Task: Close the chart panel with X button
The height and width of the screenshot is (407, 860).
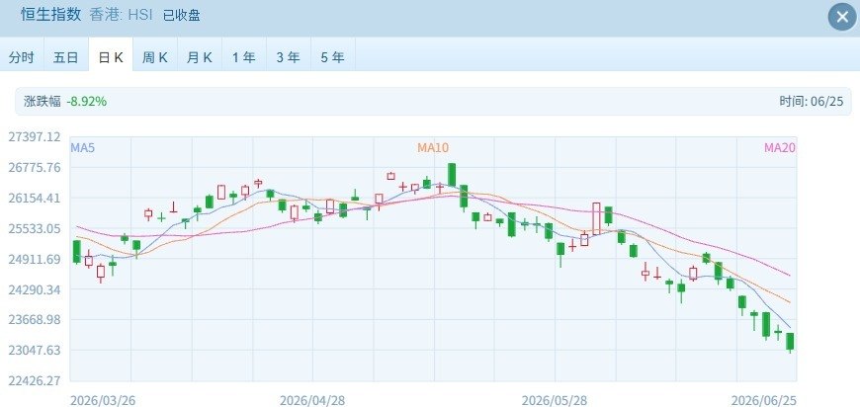Action: (842, 17)
